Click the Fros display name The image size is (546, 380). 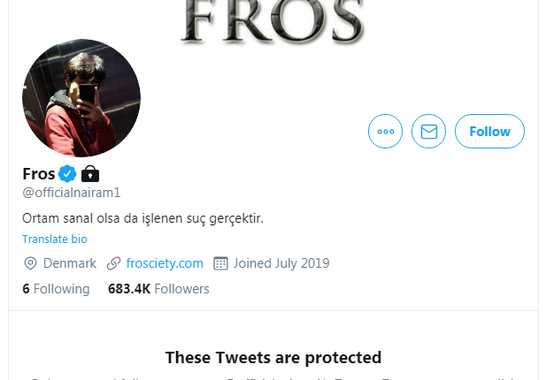pos(39,173)
